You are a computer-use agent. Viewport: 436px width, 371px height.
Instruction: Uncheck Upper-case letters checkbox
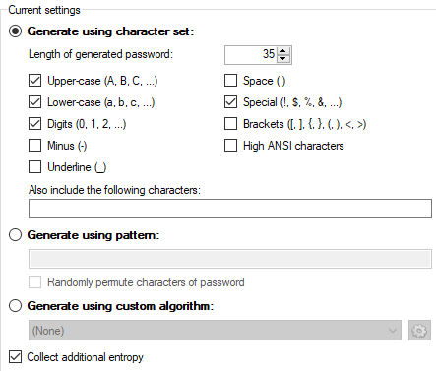[x=34, y=81]
